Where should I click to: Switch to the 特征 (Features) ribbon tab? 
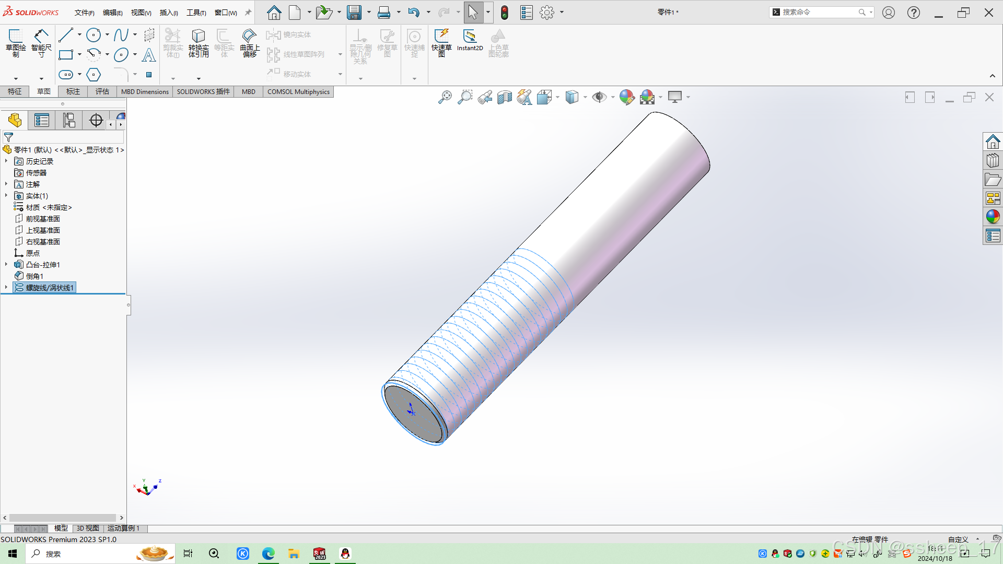pyautogui.click(x=15, y=91)
